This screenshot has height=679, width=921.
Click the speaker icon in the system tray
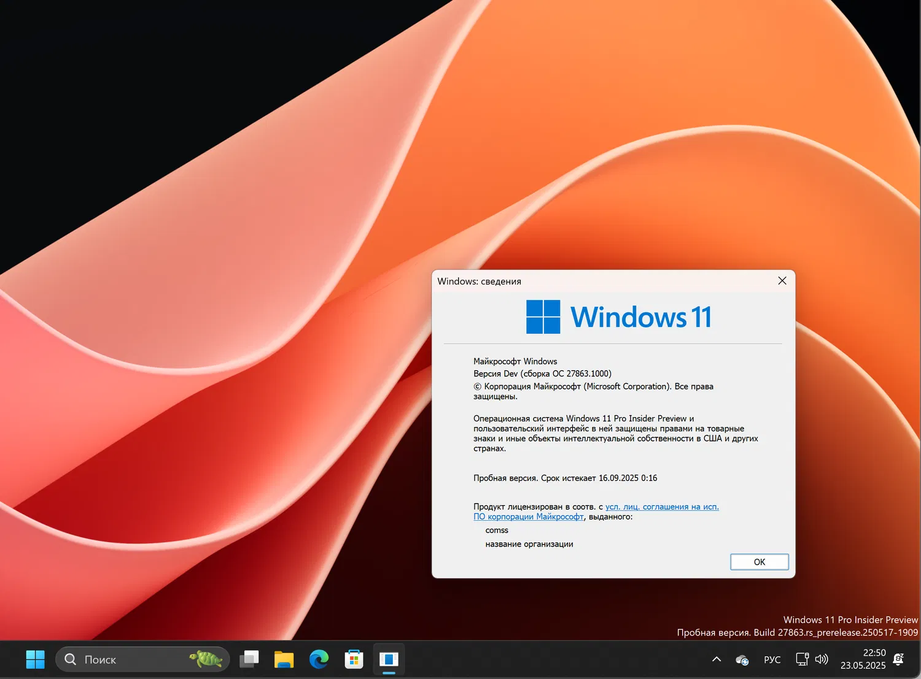coord(822,659)
